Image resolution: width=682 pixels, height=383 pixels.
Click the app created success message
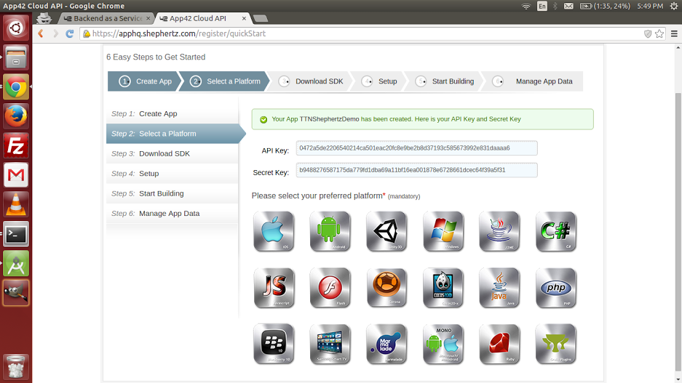(422, 119)
